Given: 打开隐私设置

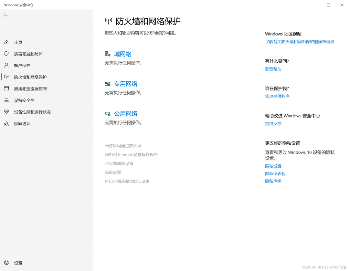Looking at the screenshot, I should [x=273, y=166].
